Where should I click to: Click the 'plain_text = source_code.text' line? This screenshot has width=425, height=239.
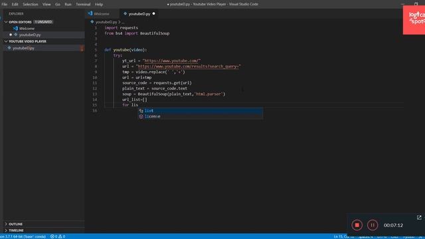pos(155,88)
